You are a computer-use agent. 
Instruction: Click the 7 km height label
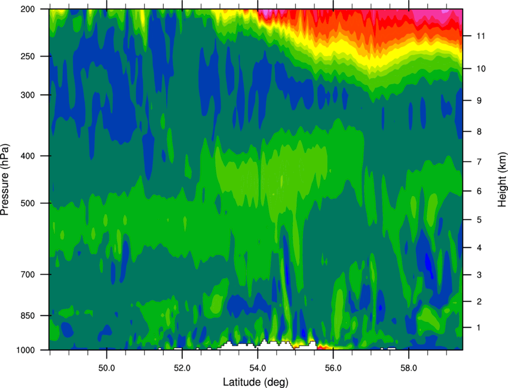[x=479, y=162]
